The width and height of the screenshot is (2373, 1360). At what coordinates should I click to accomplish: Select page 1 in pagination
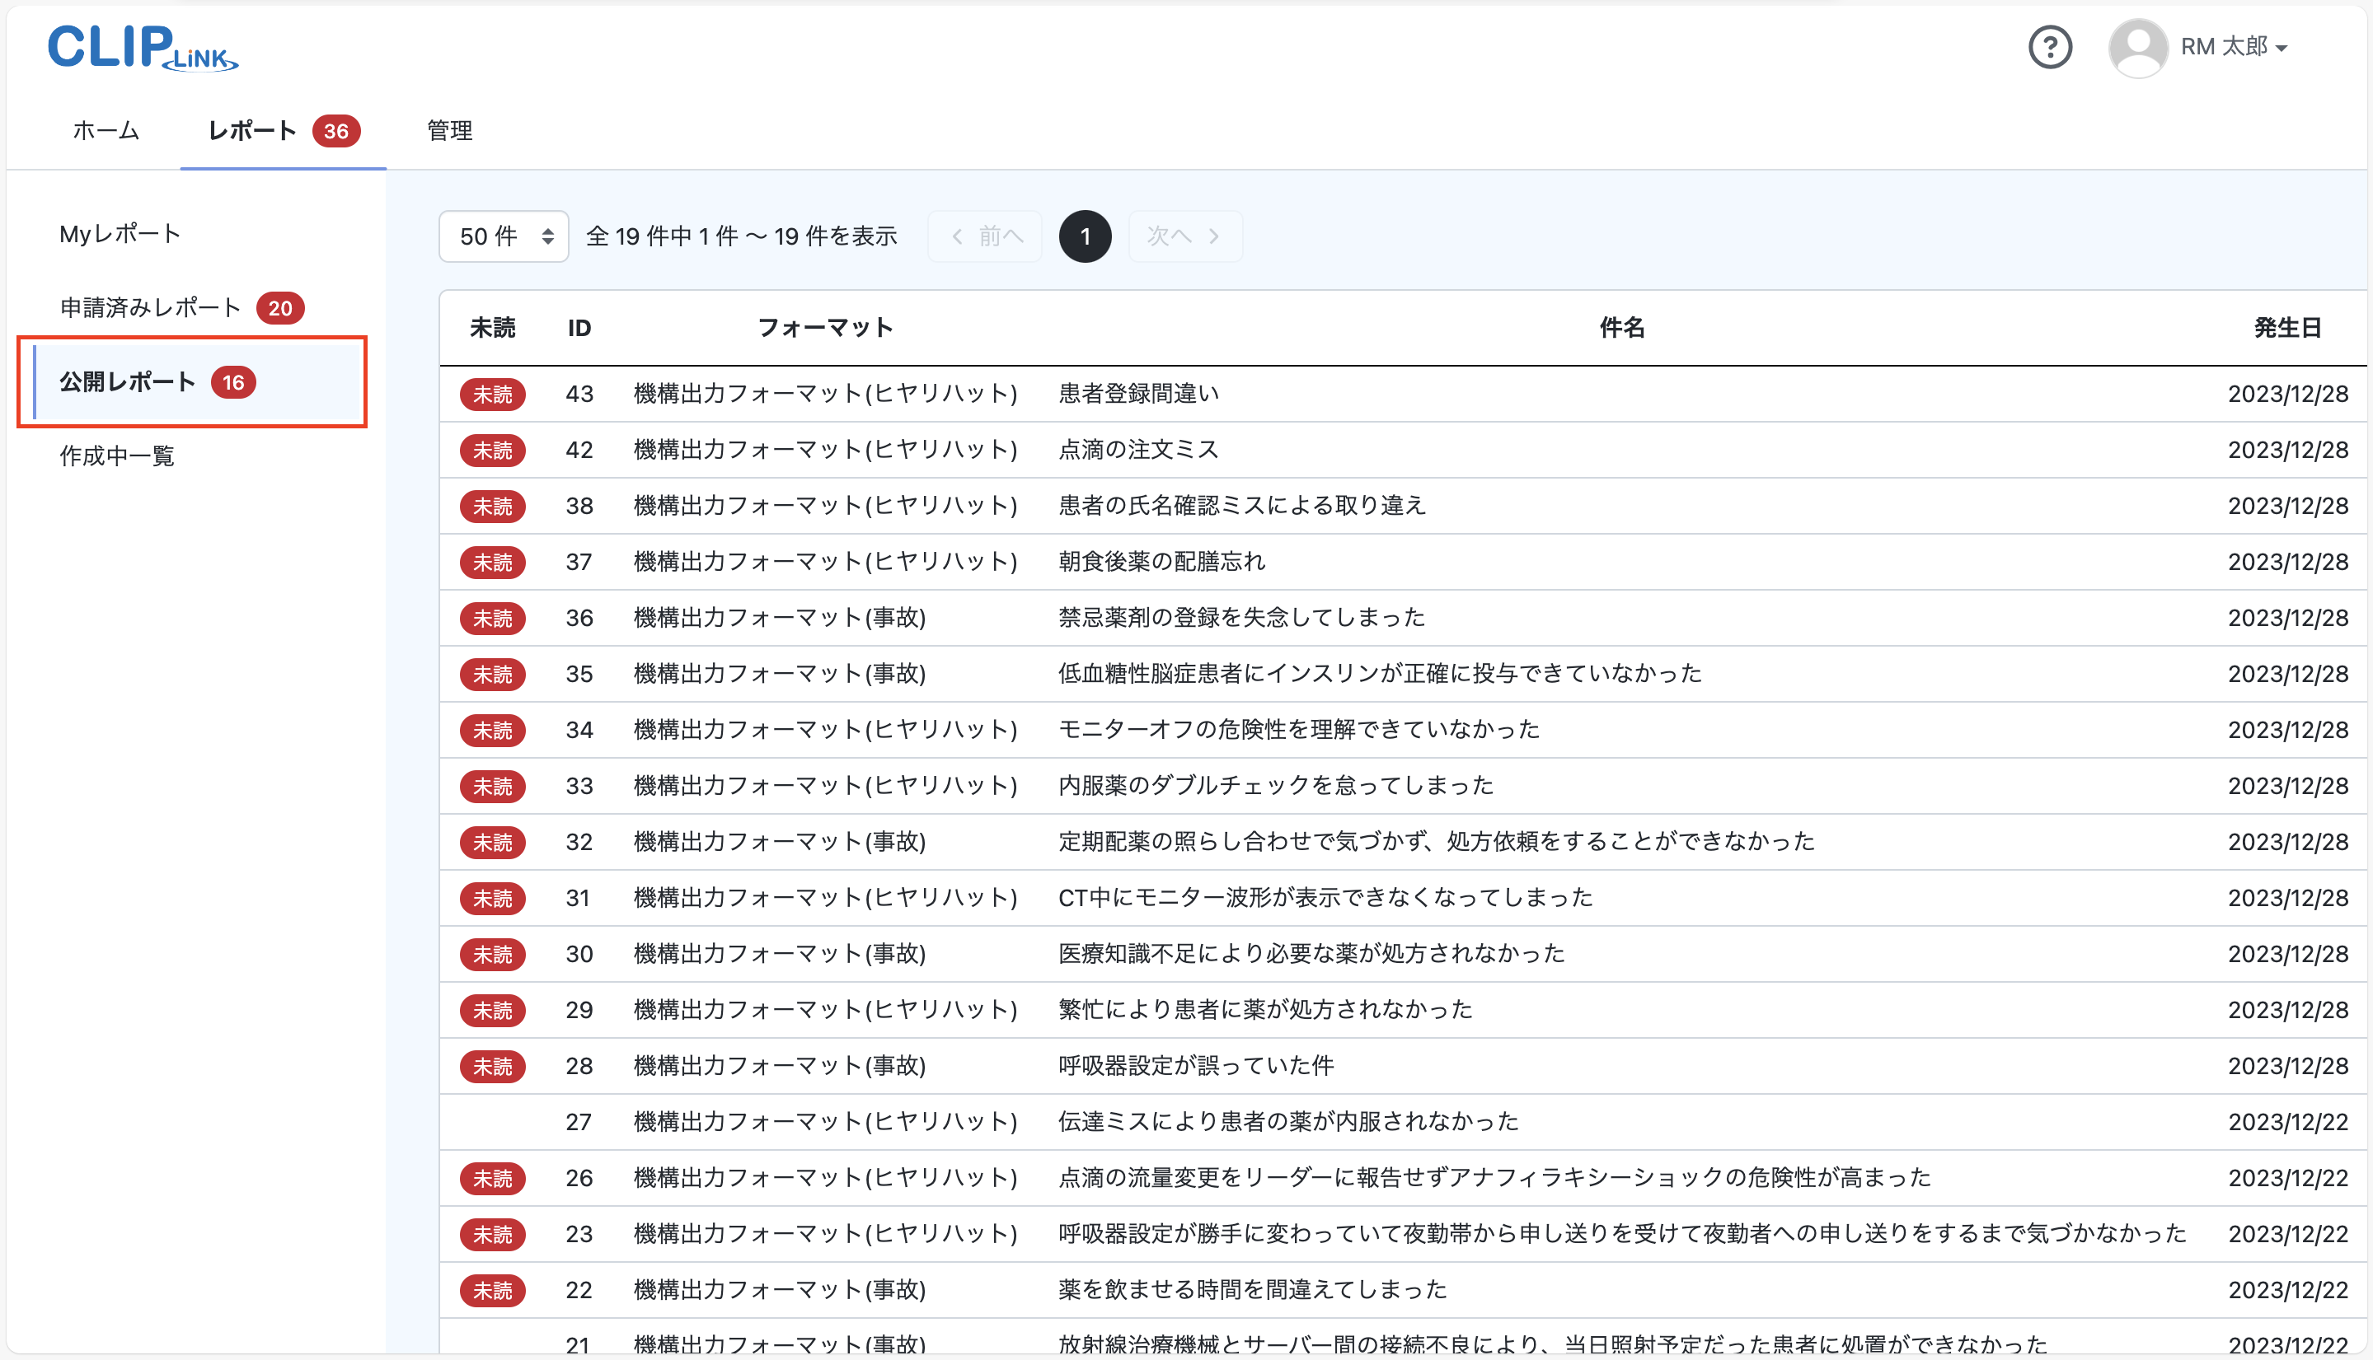(1085, 236)
